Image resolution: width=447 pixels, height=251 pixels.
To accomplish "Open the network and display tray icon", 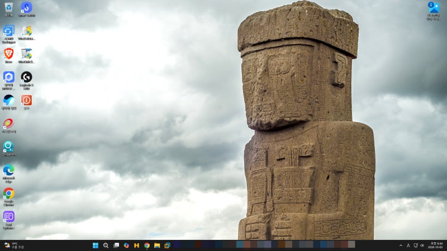I will 416,245.
